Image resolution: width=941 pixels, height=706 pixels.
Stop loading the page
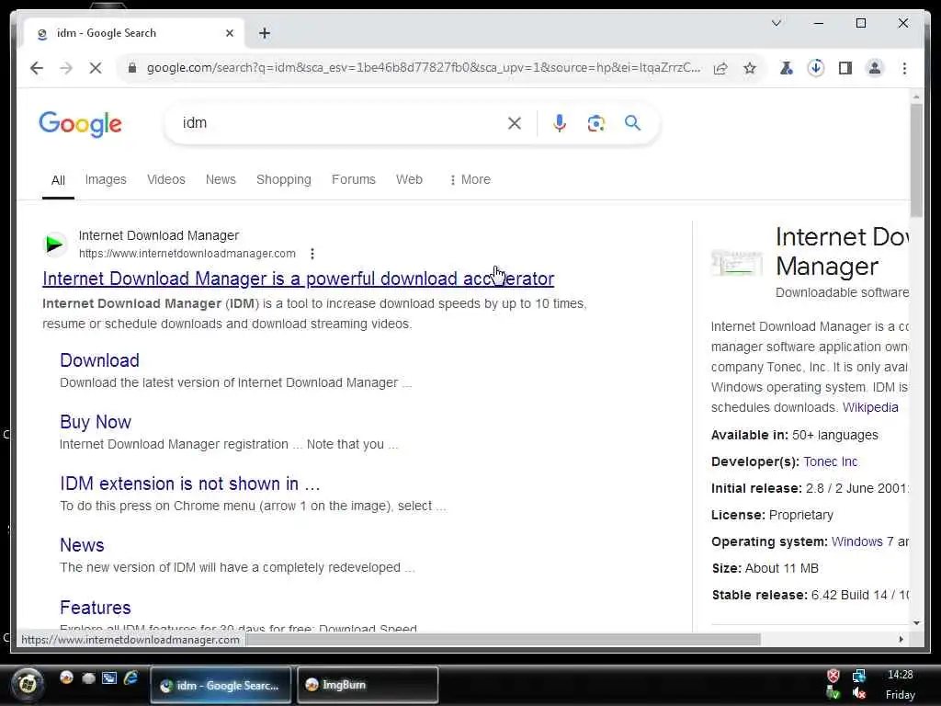tap(96, 68)
